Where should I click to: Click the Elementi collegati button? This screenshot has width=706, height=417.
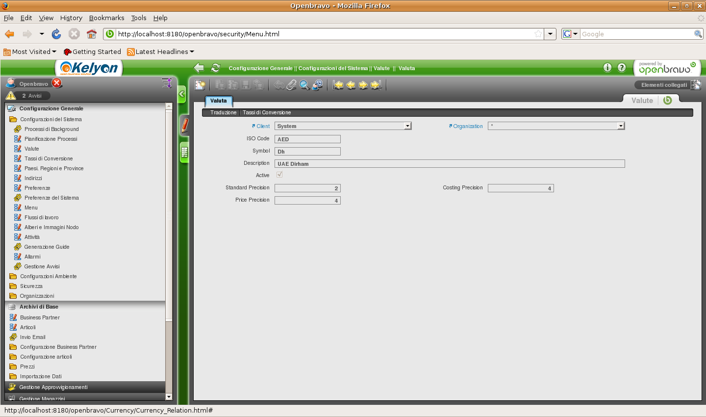pyautogui.click(x=664, y=85)
